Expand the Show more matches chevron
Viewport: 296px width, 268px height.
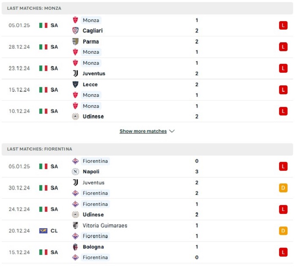(172, 131)
